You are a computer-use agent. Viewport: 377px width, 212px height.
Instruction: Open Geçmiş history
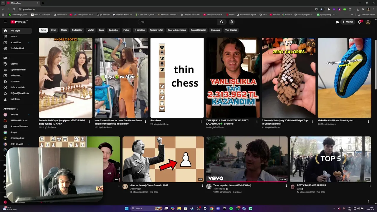[x=17, y=64]
